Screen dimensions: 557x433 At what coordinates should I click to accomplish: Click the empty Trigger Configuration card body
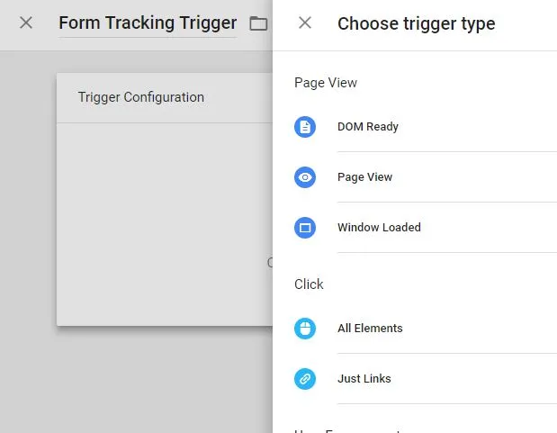point(165,224)
